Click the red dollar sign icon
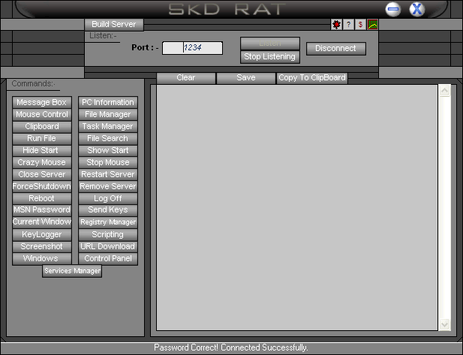The image size is (463, 355). 360,25
